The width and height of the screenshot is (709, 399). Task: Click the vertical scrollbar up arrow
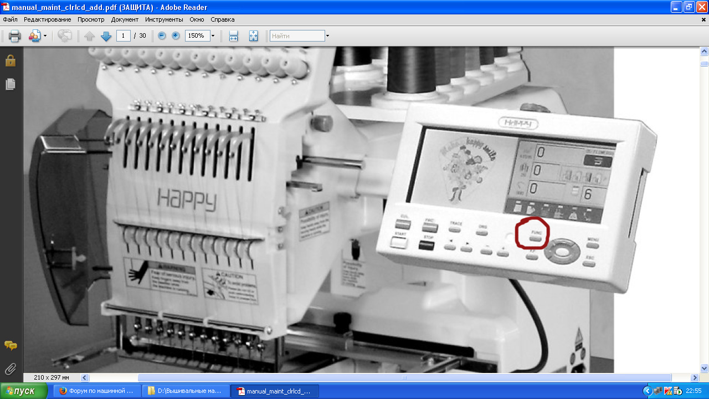pos(705,51)
